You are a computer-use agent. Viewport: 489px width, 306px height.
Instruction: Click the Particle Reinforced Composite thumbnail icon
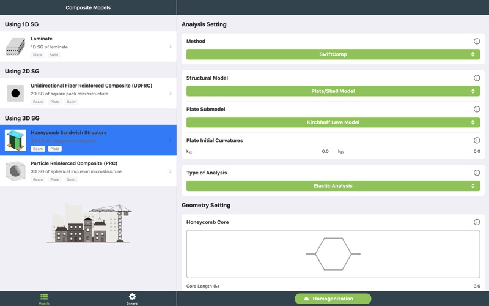[x=15, y=171]
